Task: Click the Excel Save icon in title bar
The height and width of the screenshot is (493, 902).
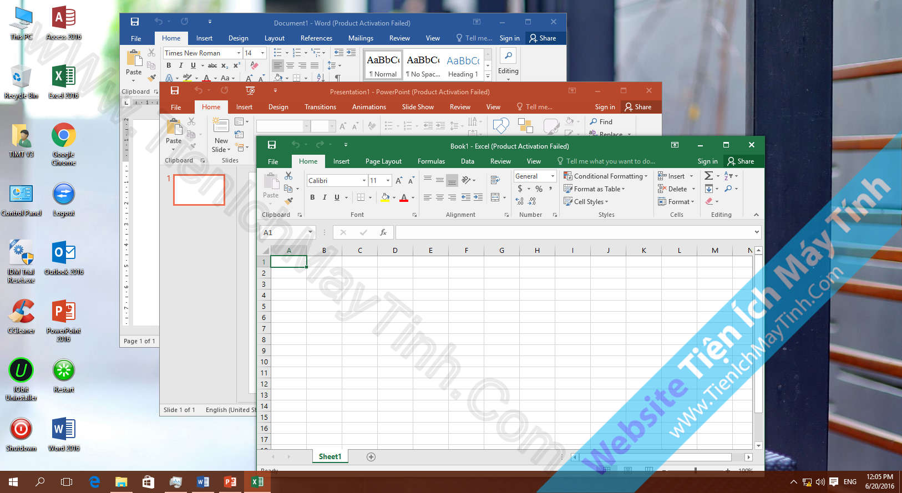Action: (x=272, y=145)
